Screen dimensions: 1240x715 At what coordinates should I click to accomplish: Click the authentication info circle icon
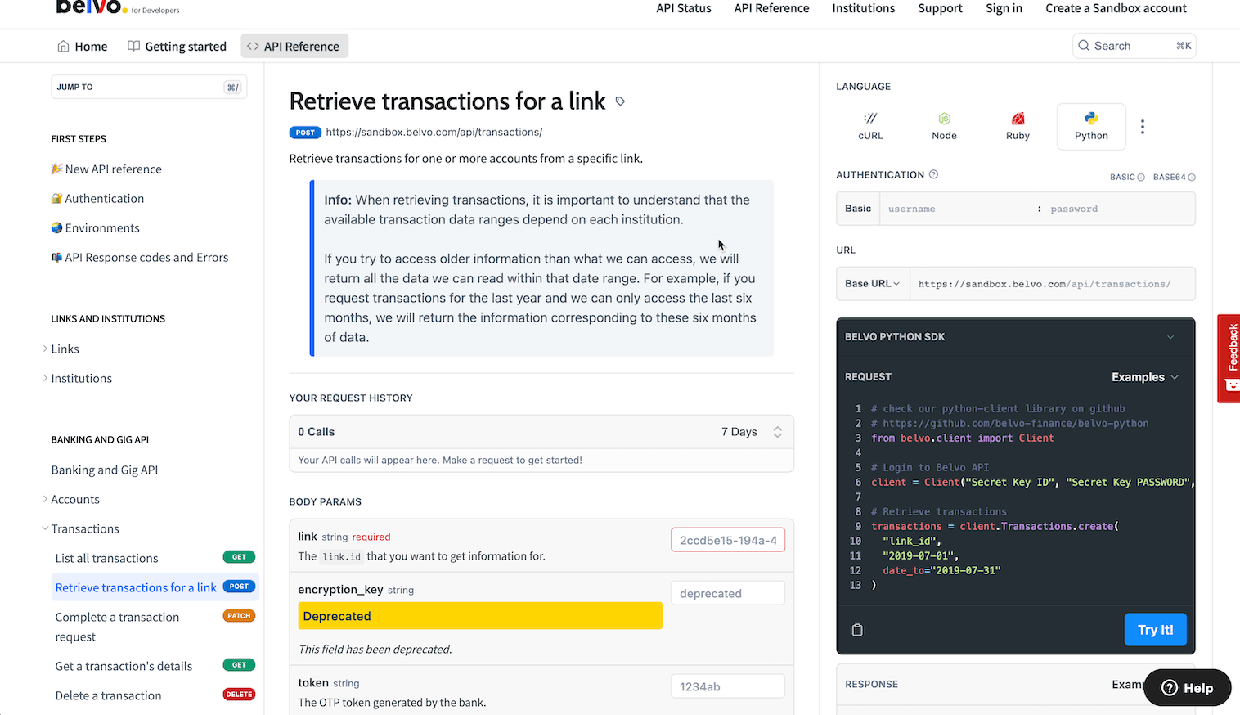(933, 174)
